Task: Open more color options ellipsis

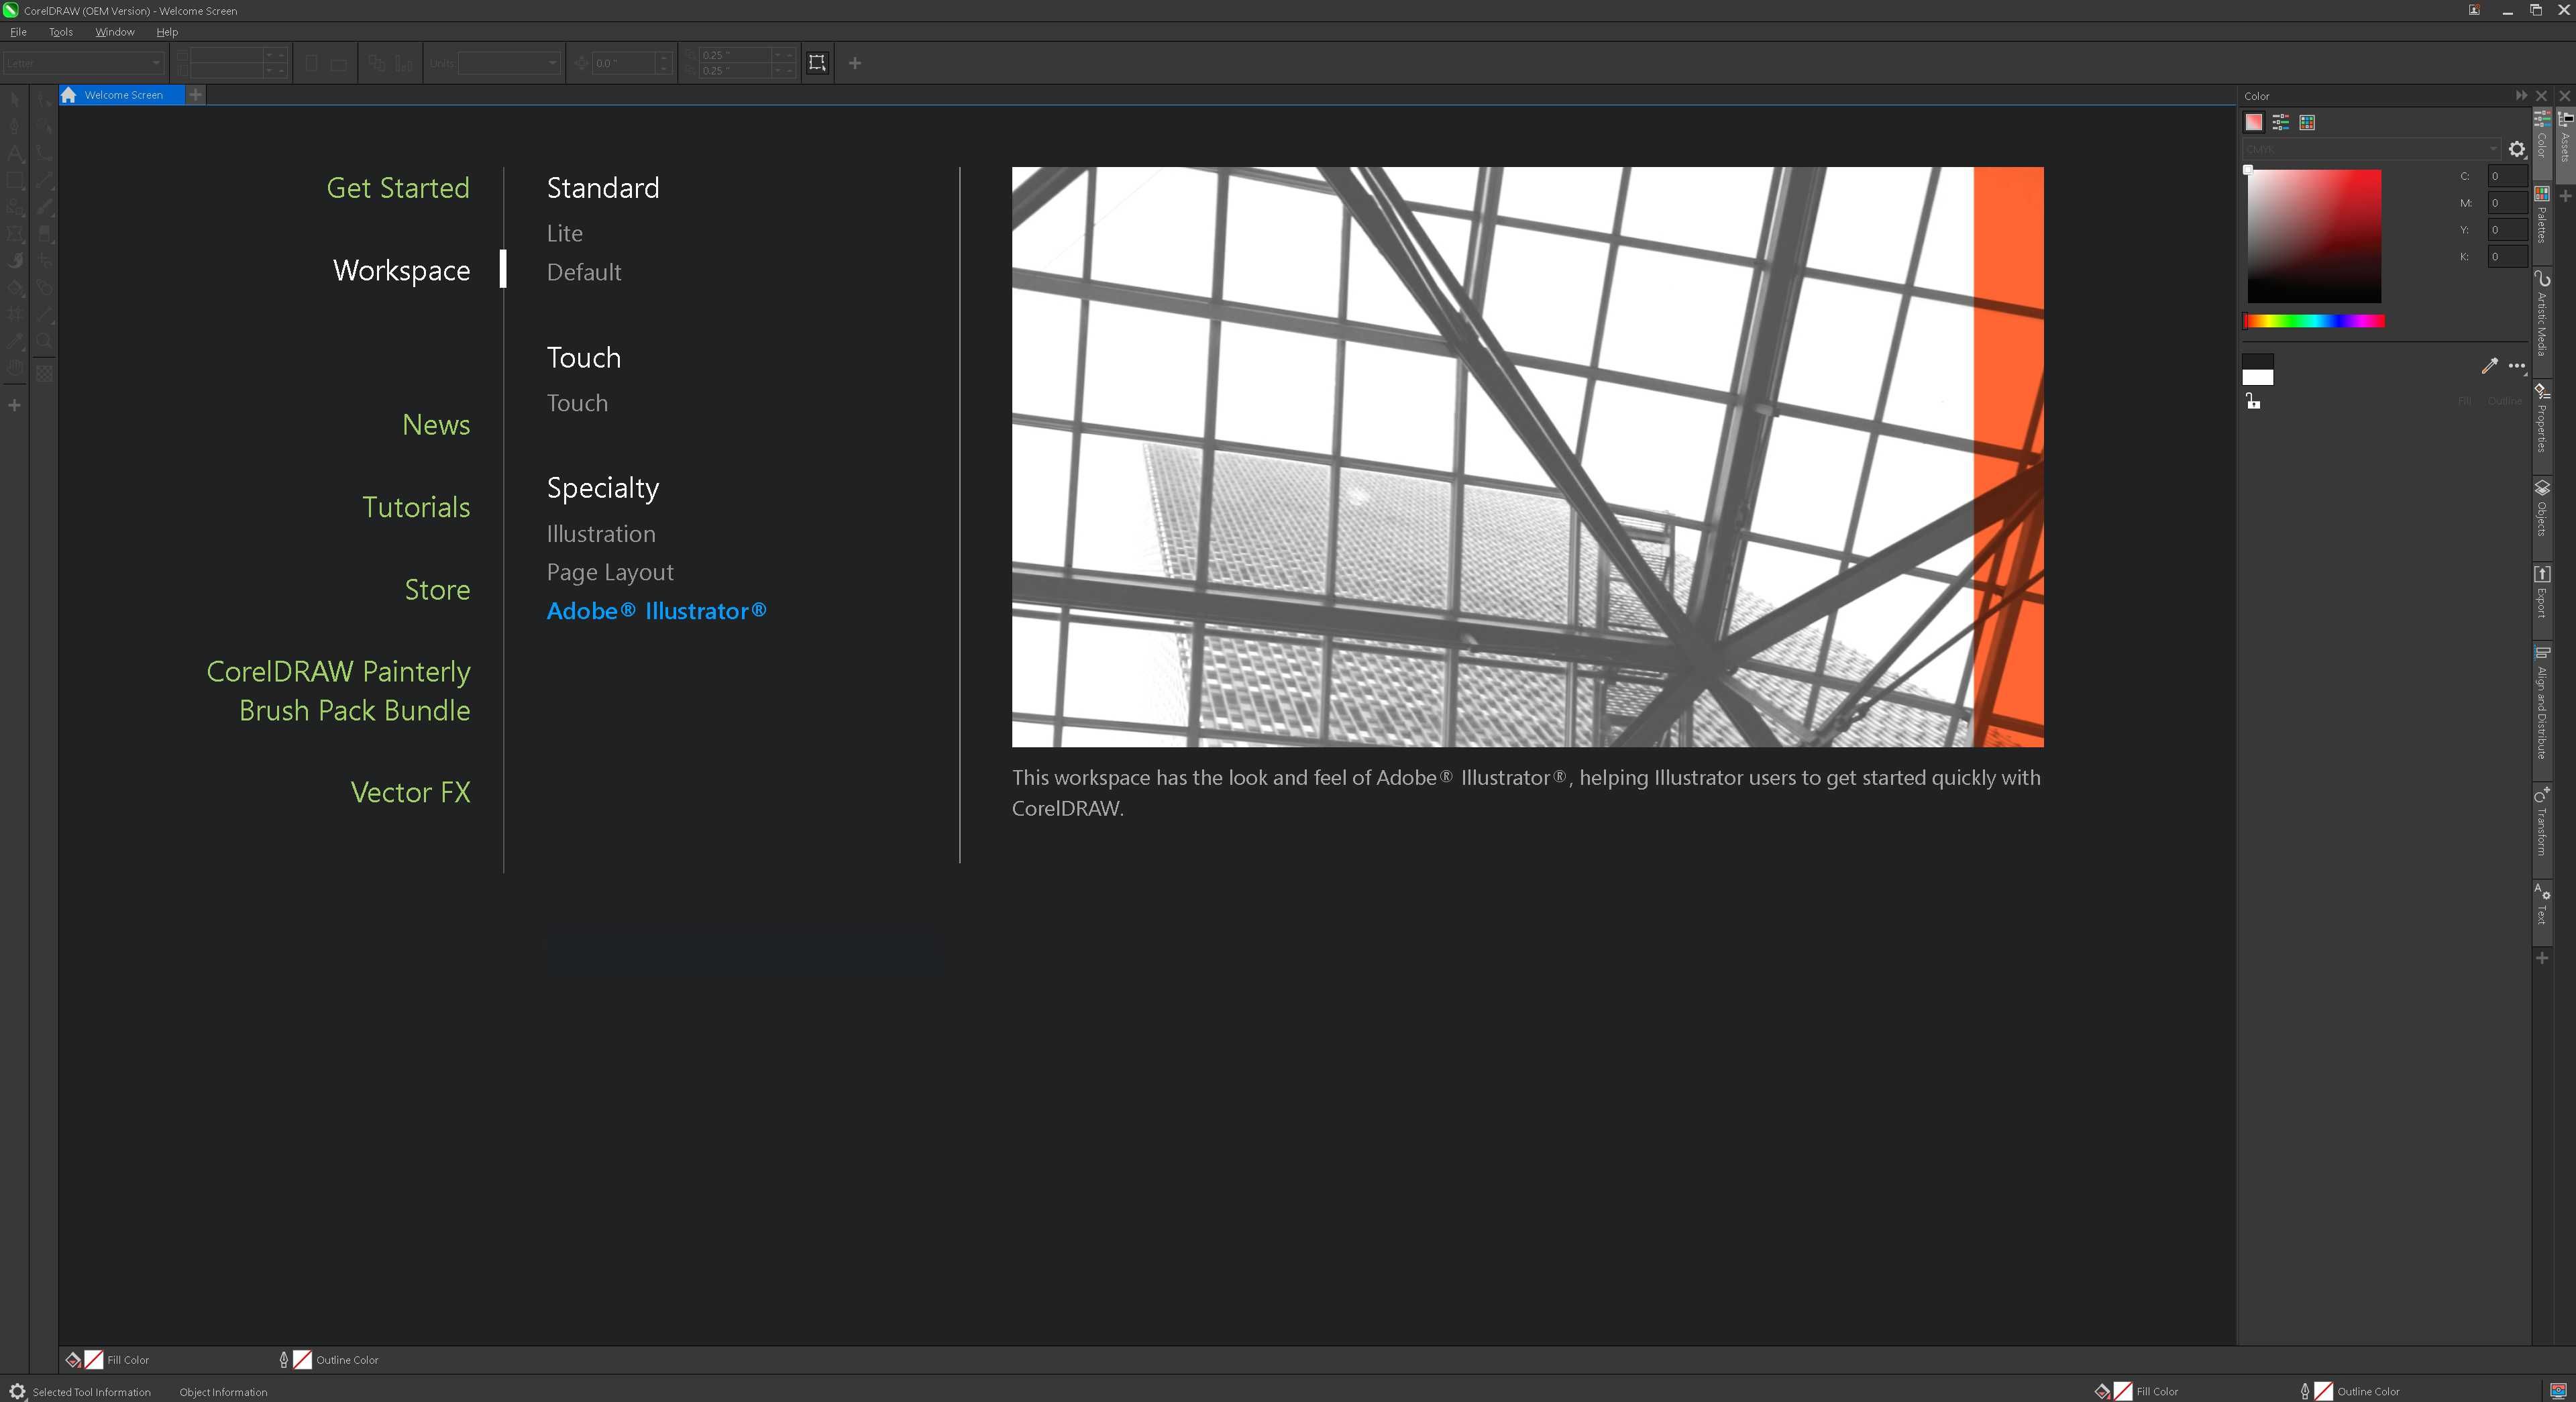Action: coord(2517,366)
